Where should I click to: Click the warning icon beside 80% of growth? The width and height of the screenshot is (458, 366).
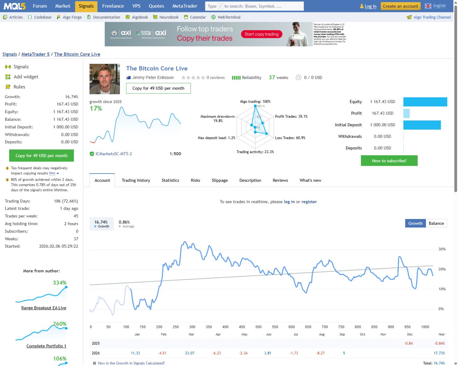[7, 180]
